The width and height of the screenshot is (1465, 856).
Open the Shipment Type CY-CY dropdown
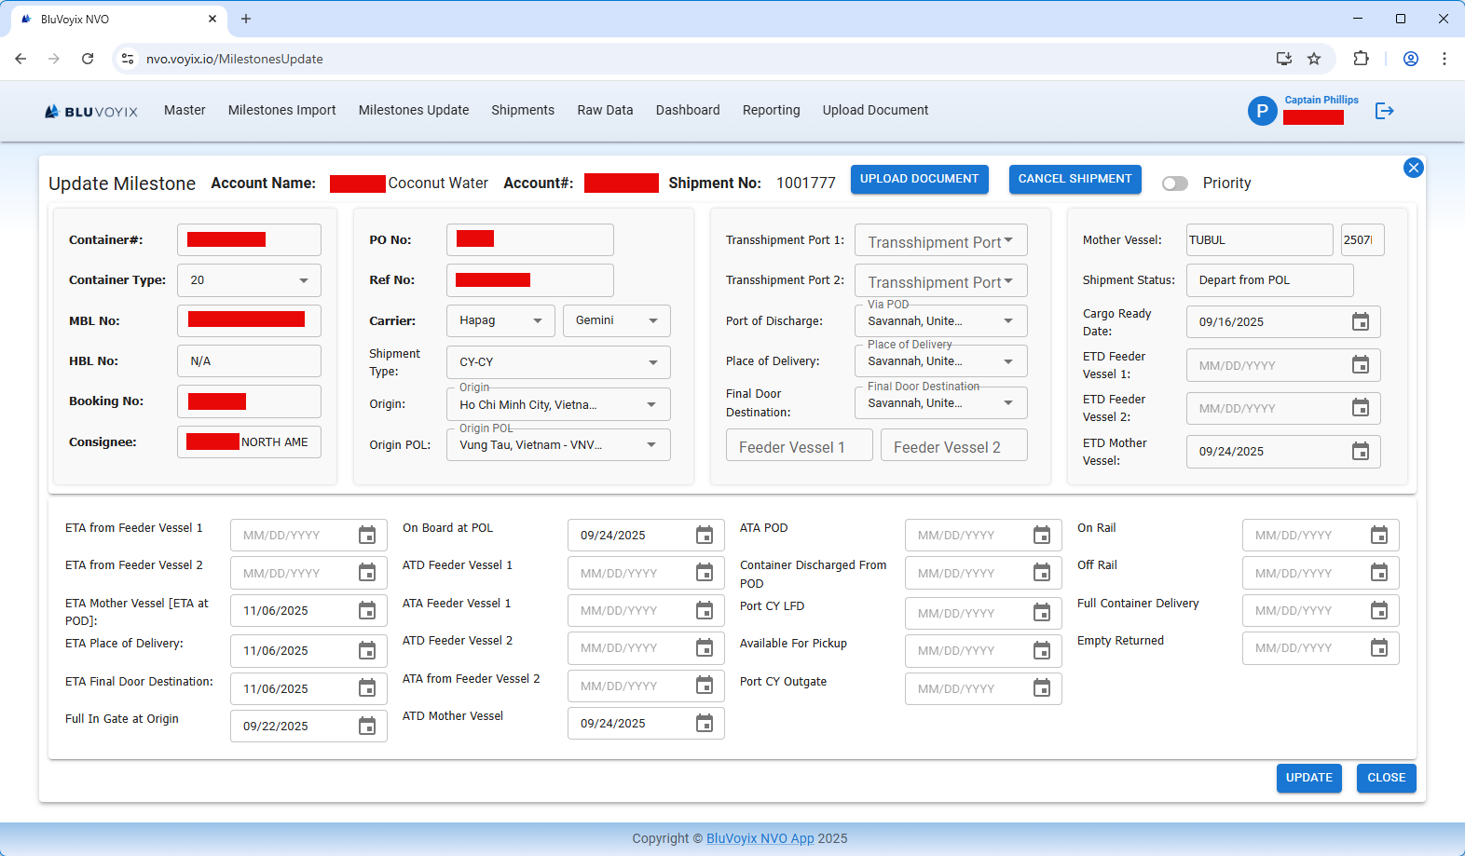pyautogui.click(x=652, y=362)
